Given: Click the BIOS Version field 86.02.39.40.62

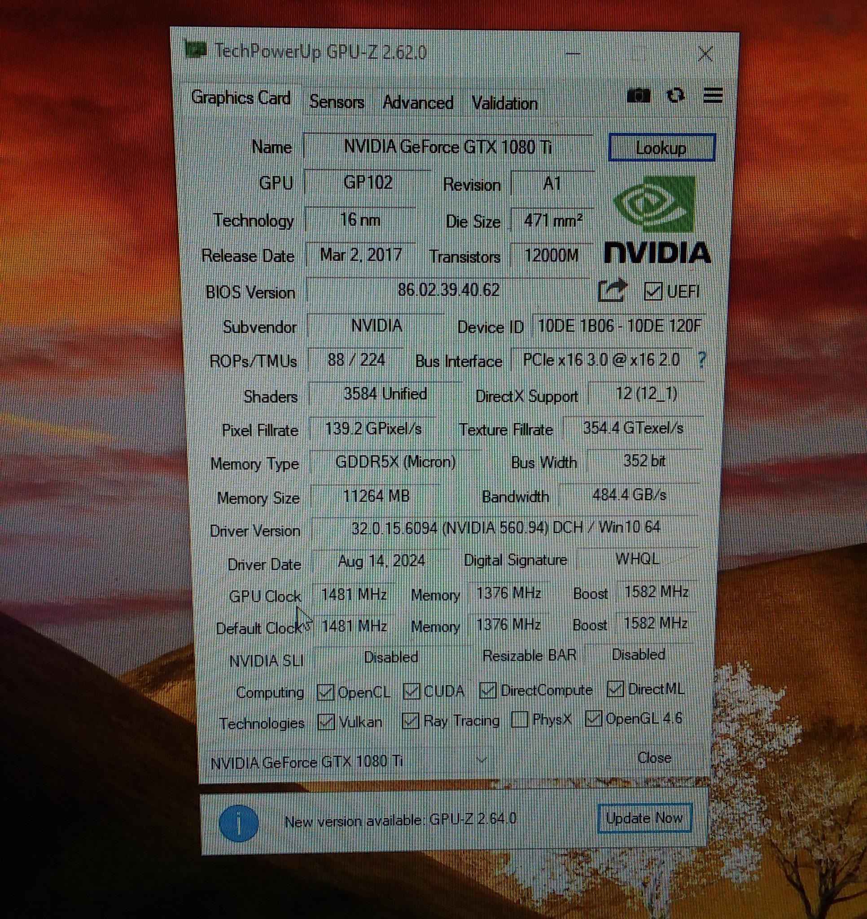Looking at the screenshot, I should [447, 290].
